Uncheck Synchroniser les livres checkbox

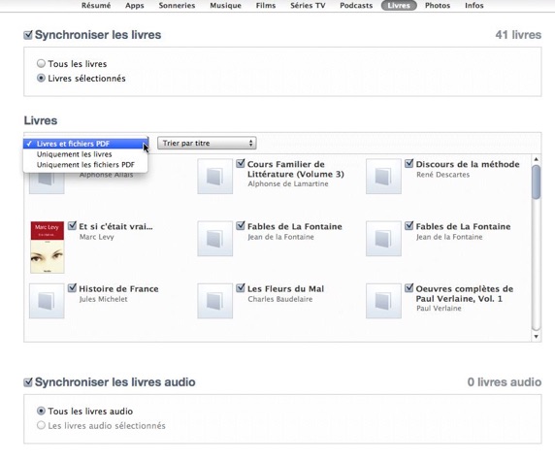click(x=28, y=35)
